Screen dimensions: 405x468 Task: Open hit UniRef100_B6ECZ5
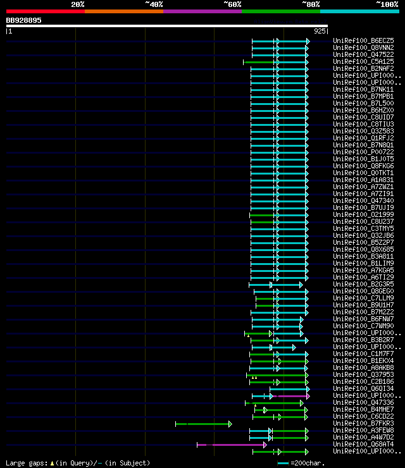tap(363, 40)
